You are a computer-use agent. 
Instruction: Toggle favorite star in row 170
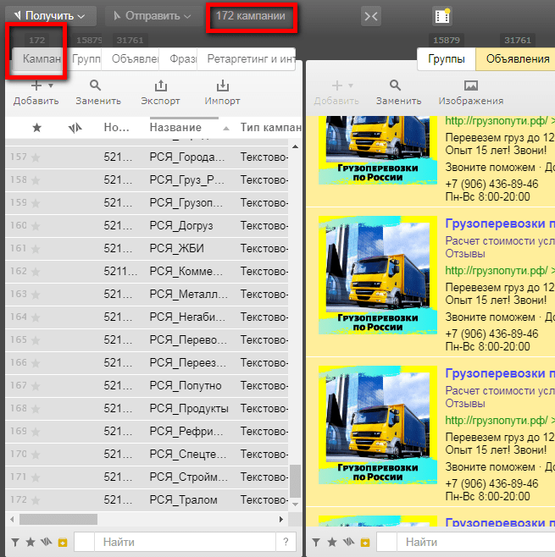pyautogui.click(x=36, y=454)
